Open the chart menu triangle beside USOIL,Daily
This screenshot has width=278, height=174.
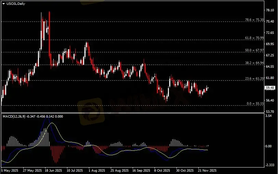point(3,3)
